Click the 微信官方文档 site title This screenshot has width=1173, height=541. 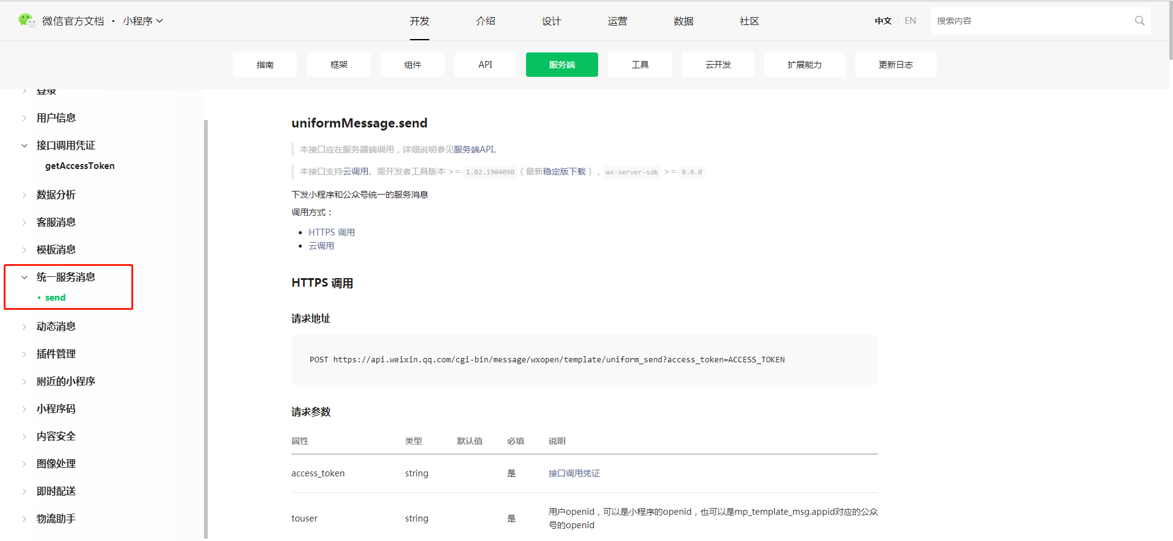point(73,21)
